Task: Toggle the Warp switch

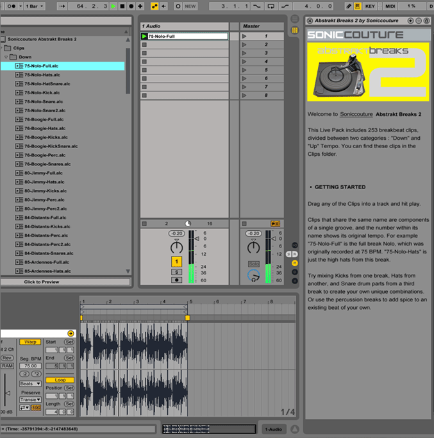Action: (30, 342)
